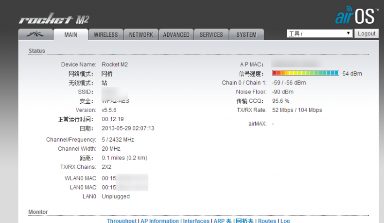This screenshot has height=223, width=384.
Task: Select the CCQ value 95.6 %
Action: click(280, 101)
